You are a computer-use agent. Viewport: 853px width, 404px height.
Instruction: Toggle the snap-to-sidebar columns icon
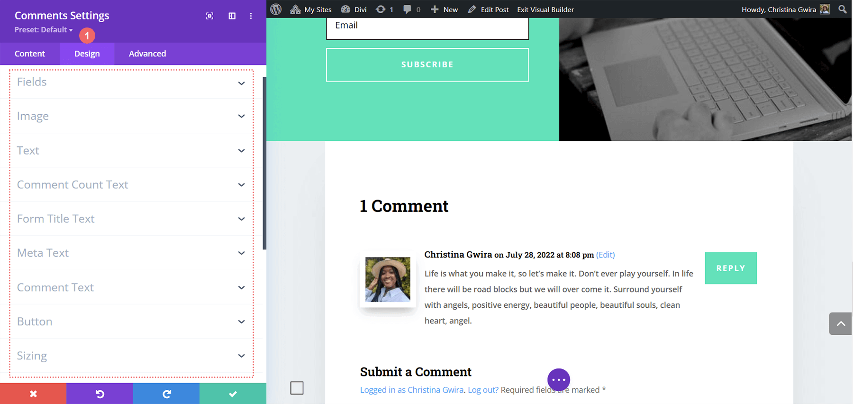coord(232,16)
